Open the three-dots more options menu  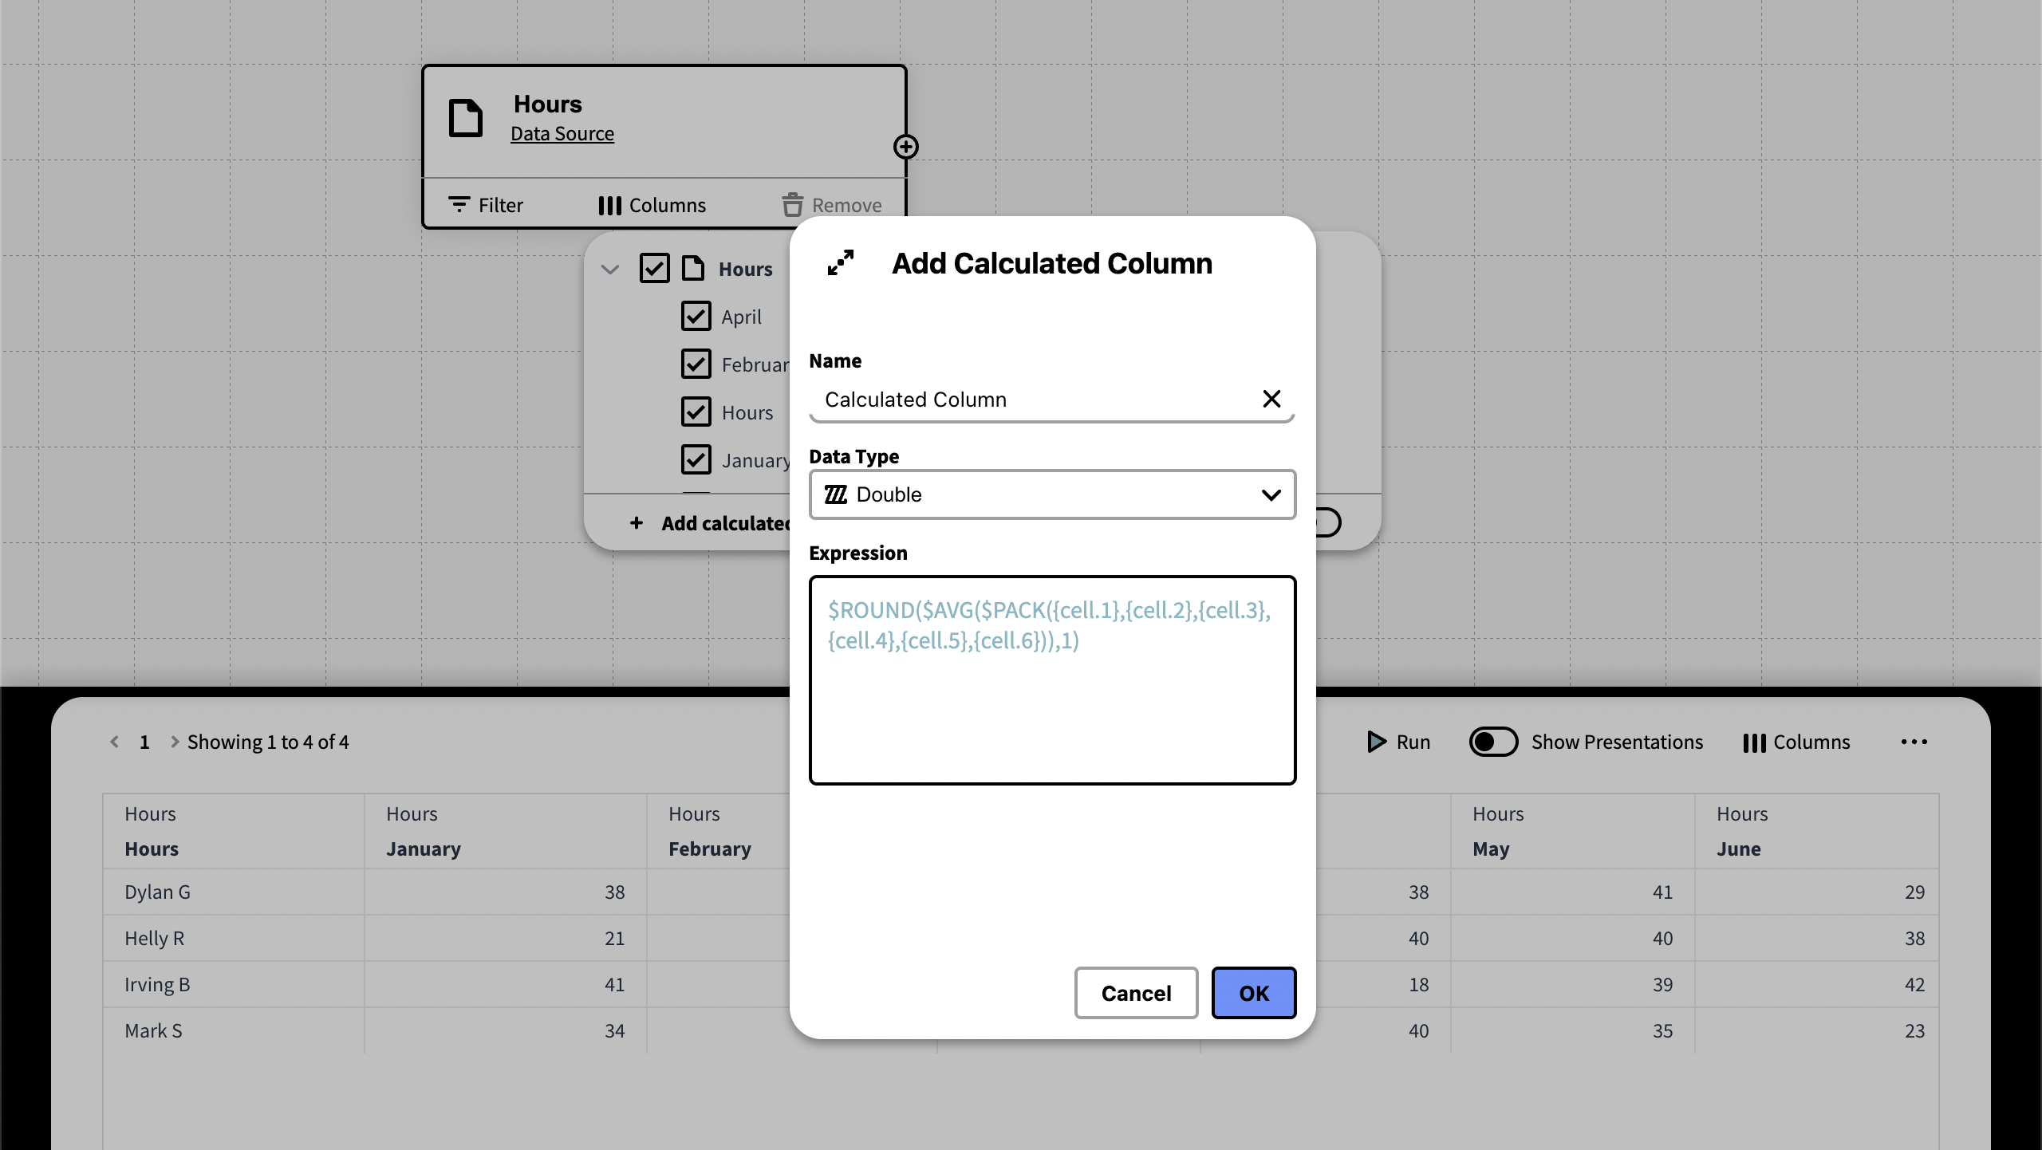click(1914, 742)
